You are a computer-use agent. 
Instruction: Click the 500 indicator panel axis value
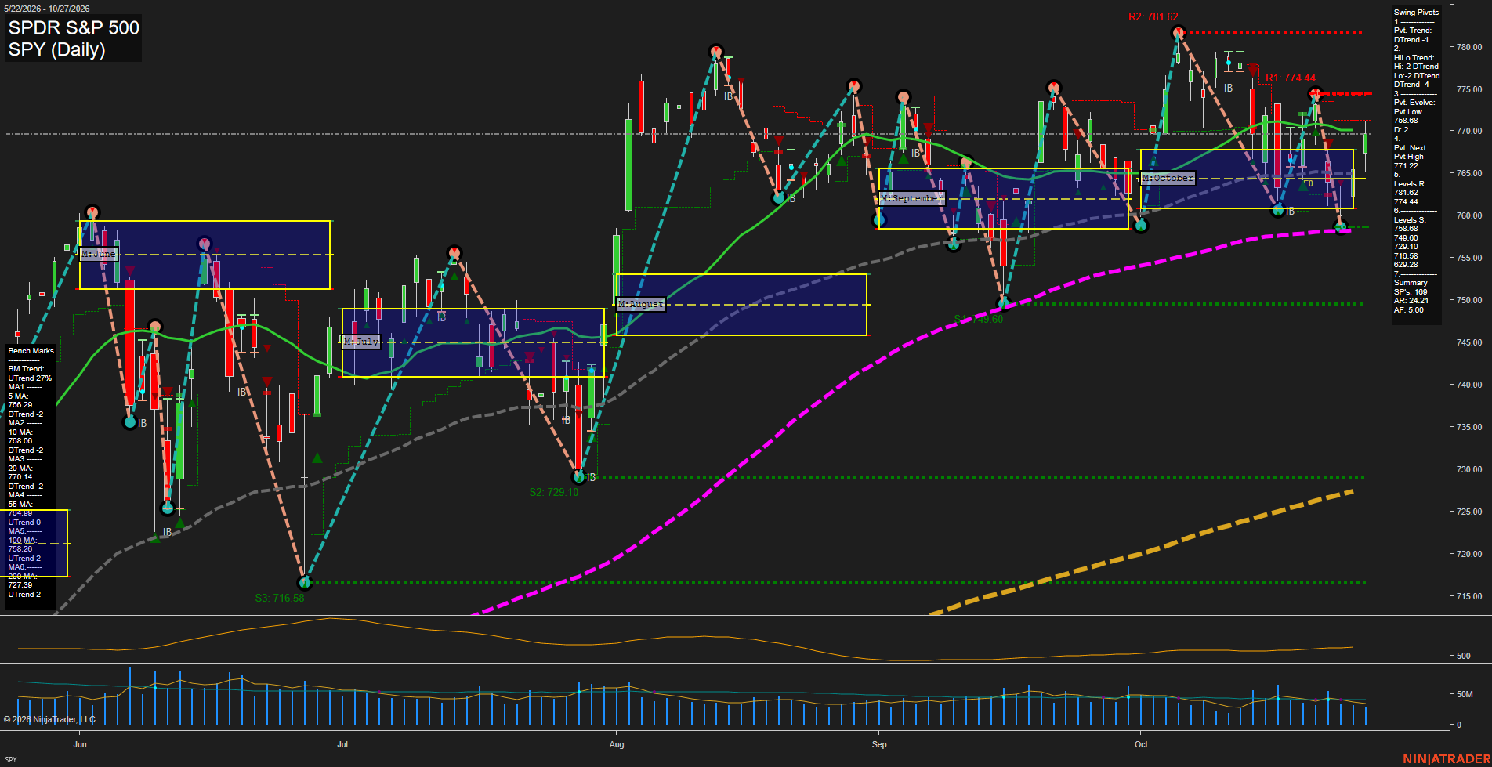pos(1464,656)
